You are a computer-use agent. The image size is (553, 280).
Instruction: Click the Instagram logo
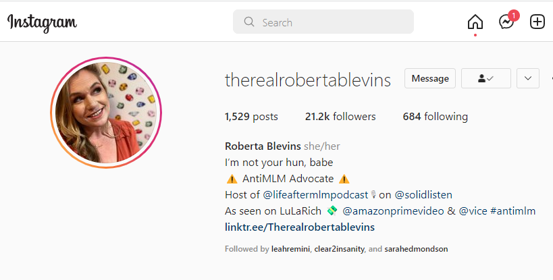tap(42, 23)
